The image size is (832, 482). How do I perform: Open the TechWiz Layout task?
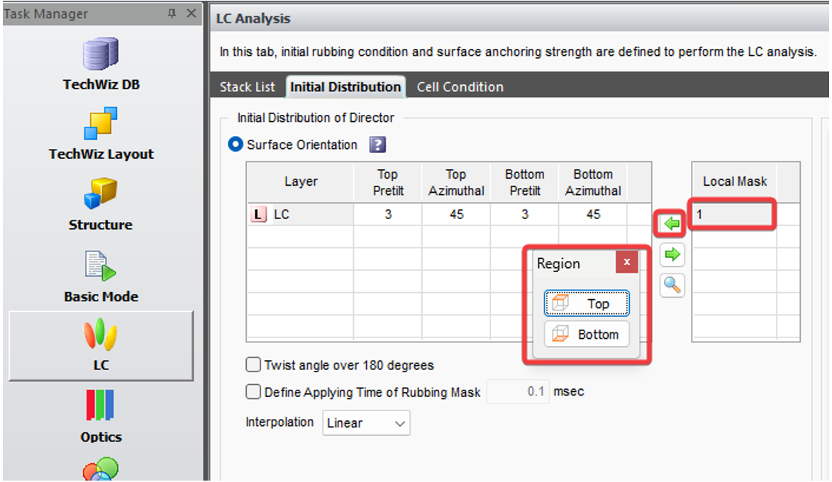pos(101,134)
